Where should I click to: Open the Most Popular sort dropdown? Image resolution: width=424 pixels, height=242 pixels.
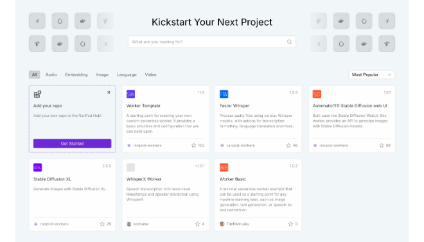371,74
